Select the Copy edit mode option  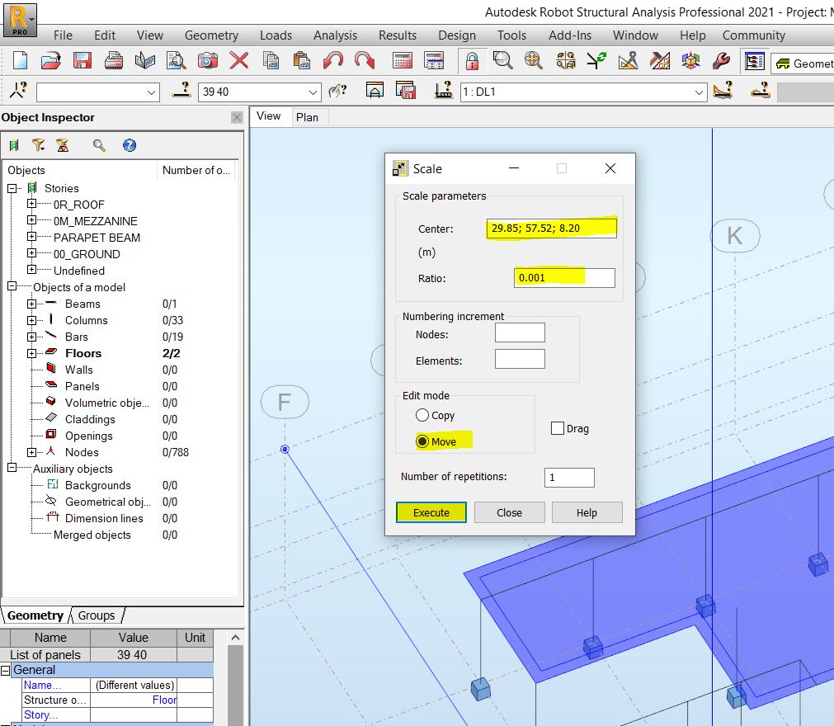click(423, 416)
